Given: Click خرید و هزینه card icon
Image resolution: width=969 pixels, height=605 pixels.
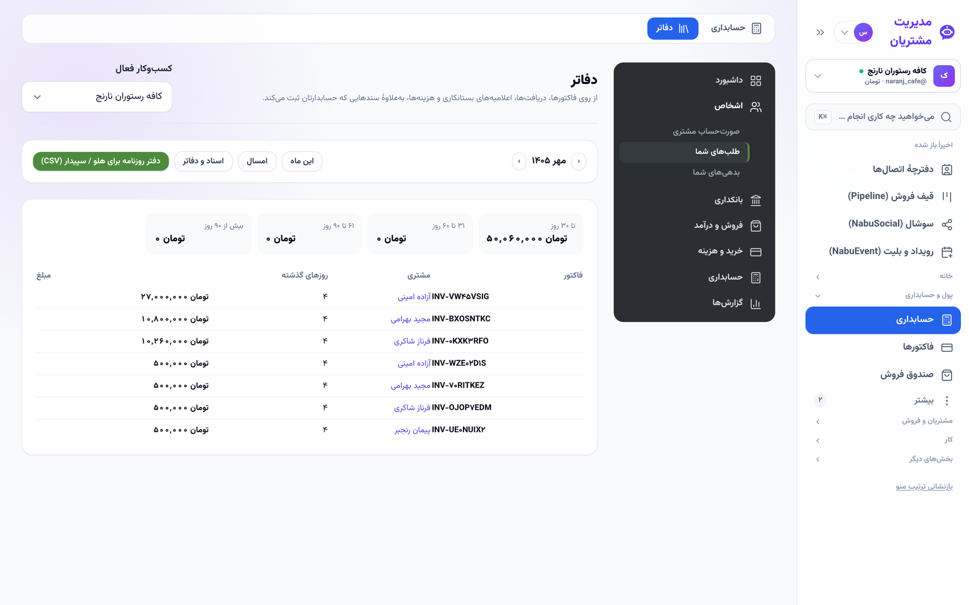Looking at the screenshot, I should [x=756, y=252].
